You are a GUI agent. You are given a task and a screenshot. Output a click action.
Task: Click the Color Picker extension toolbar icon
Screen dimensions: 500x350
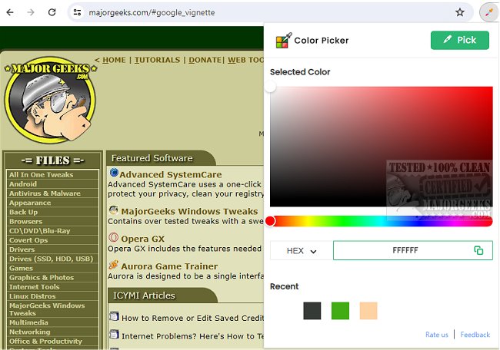[488, 12]
